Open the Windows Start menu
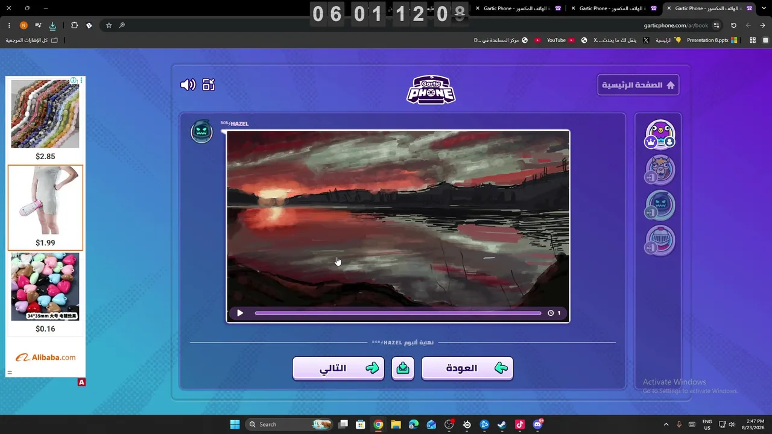The width and height of the screenshot is (772, 434). coord(235,424)
